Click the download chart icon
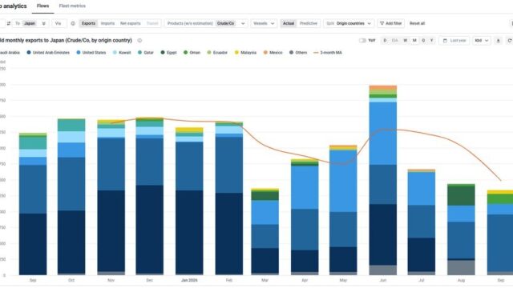The image size is (513, 288). pos(499,41)
